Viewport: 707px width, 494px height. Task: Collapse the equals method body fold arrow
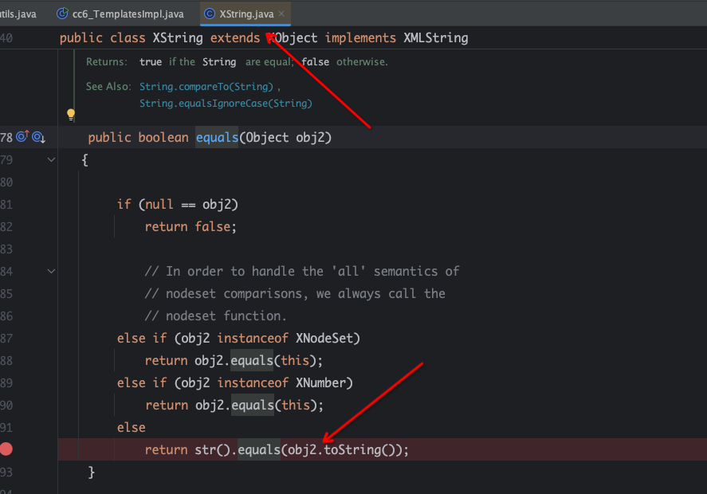click(x=51, y=160)
